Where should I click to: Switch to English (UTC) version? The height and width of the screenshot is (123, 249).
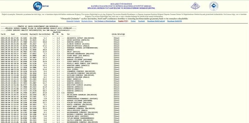123,21
